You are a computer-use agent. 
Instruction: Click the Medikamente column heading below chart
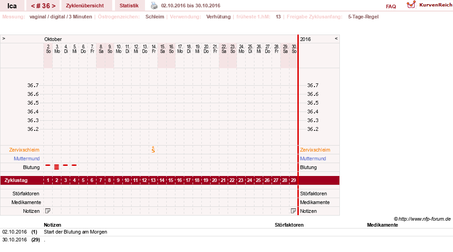click(382, 225)
